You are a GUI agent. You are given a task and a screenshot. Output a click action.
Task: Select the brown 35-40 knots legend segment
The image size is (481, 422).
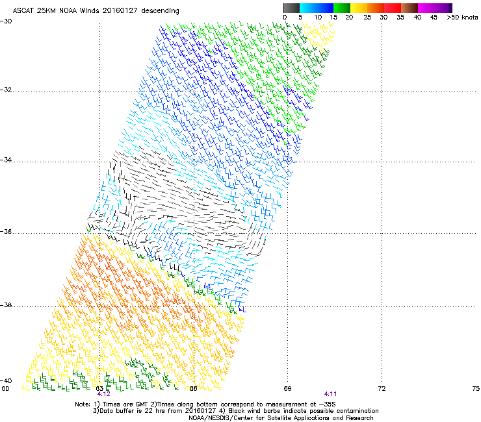point(409,8)
